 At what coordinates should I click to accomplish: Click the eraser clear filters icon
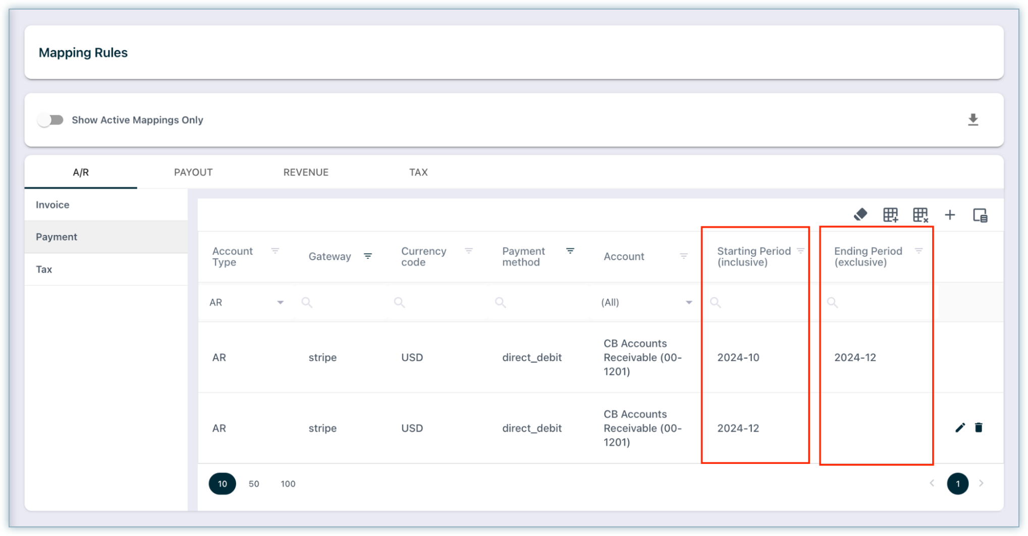click(860, 215)
